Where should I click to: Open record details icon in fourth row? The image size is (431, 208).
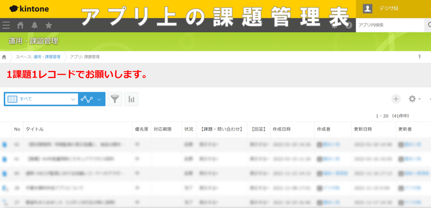pos(4,188)
